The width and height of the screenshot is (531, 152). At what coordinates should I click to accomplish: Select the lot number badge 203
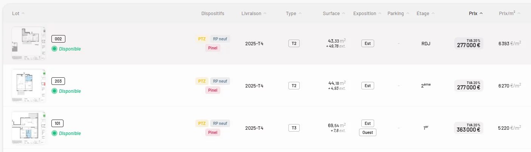pos(58,81)
